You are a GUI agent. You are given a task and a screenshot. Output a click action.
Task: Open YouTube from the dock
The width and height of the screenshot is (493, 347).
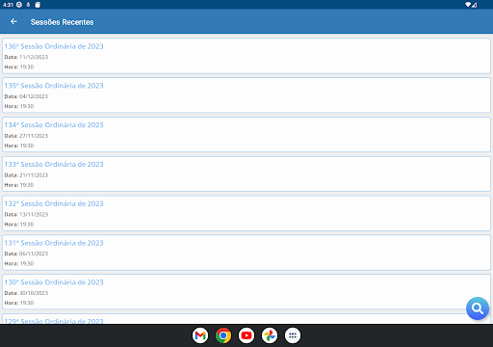[246, 335]
